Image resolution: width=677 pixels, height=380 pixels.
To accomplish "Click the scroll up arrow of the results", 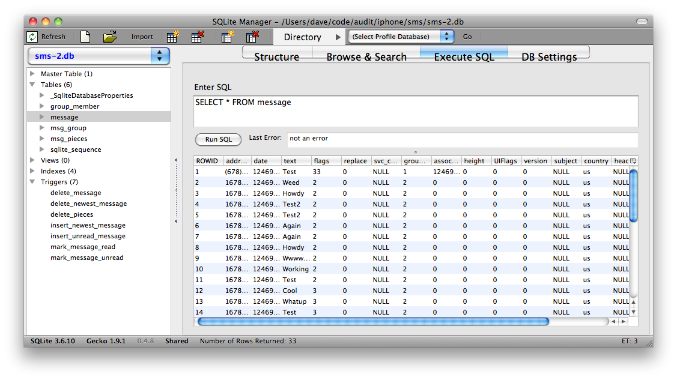I will [x=633, y=302].
